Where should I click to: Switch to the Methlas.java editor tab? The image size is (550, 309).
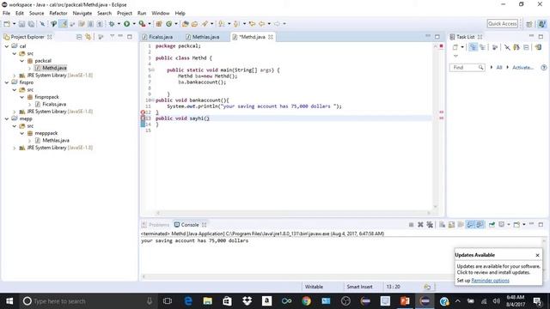(x=206, y=37)
